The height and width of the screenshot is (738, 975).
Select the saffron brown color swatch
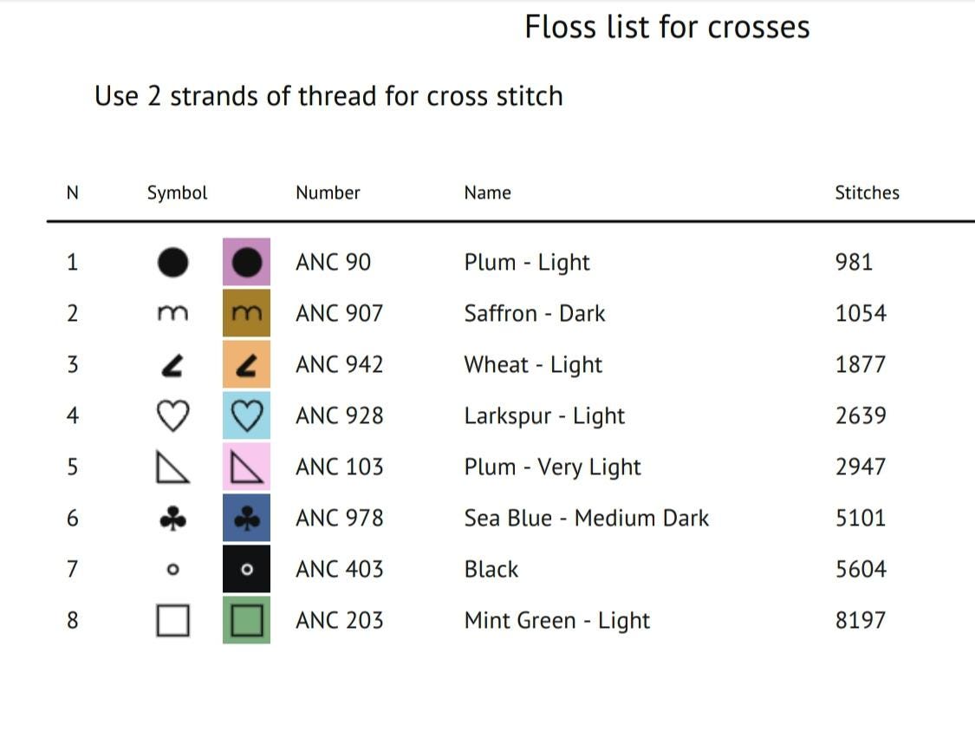tap(246, 313)
